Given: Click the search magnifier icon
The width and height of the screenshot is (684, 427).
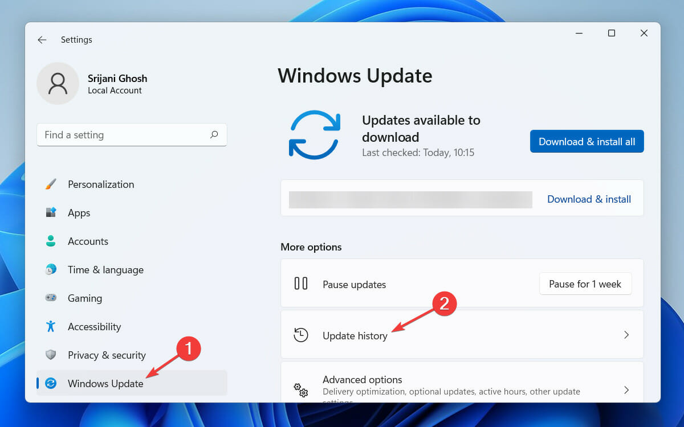Looking at the screenshot, I should point(214,135).
